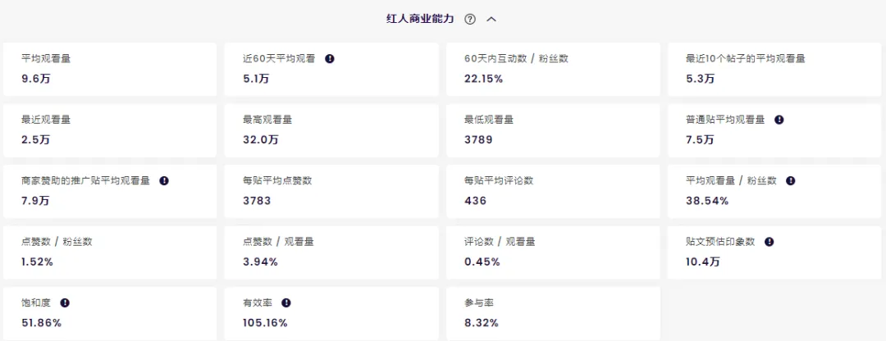Select the 平均观看量 9.6万 card
The image size is (886, 341).
pos(110,69)
